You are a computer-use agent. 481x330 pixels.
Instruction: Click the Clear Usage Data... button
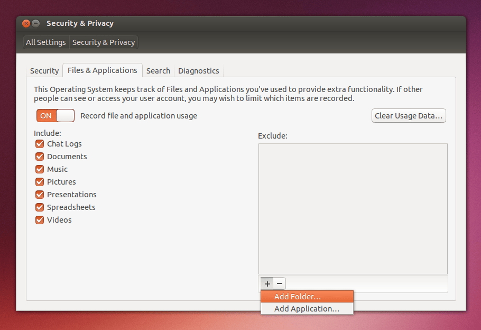tap(409, 116)
